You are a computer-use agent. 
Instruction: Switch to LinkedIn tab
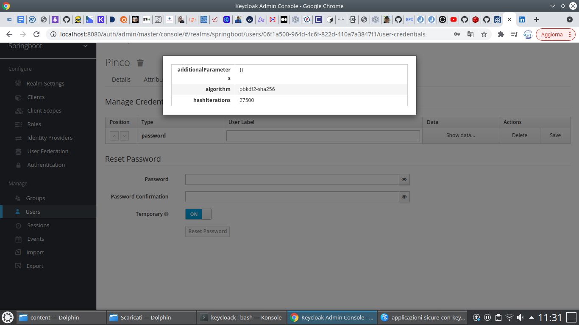pos(522,19)
